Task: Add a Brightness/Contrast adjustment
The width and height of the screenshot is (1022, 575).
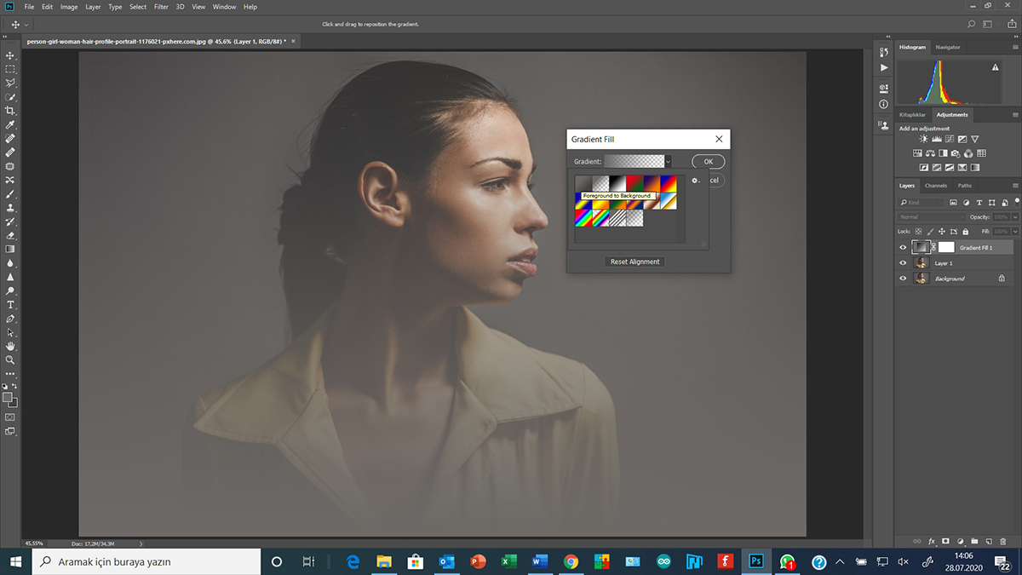Action: pos(924,139)
